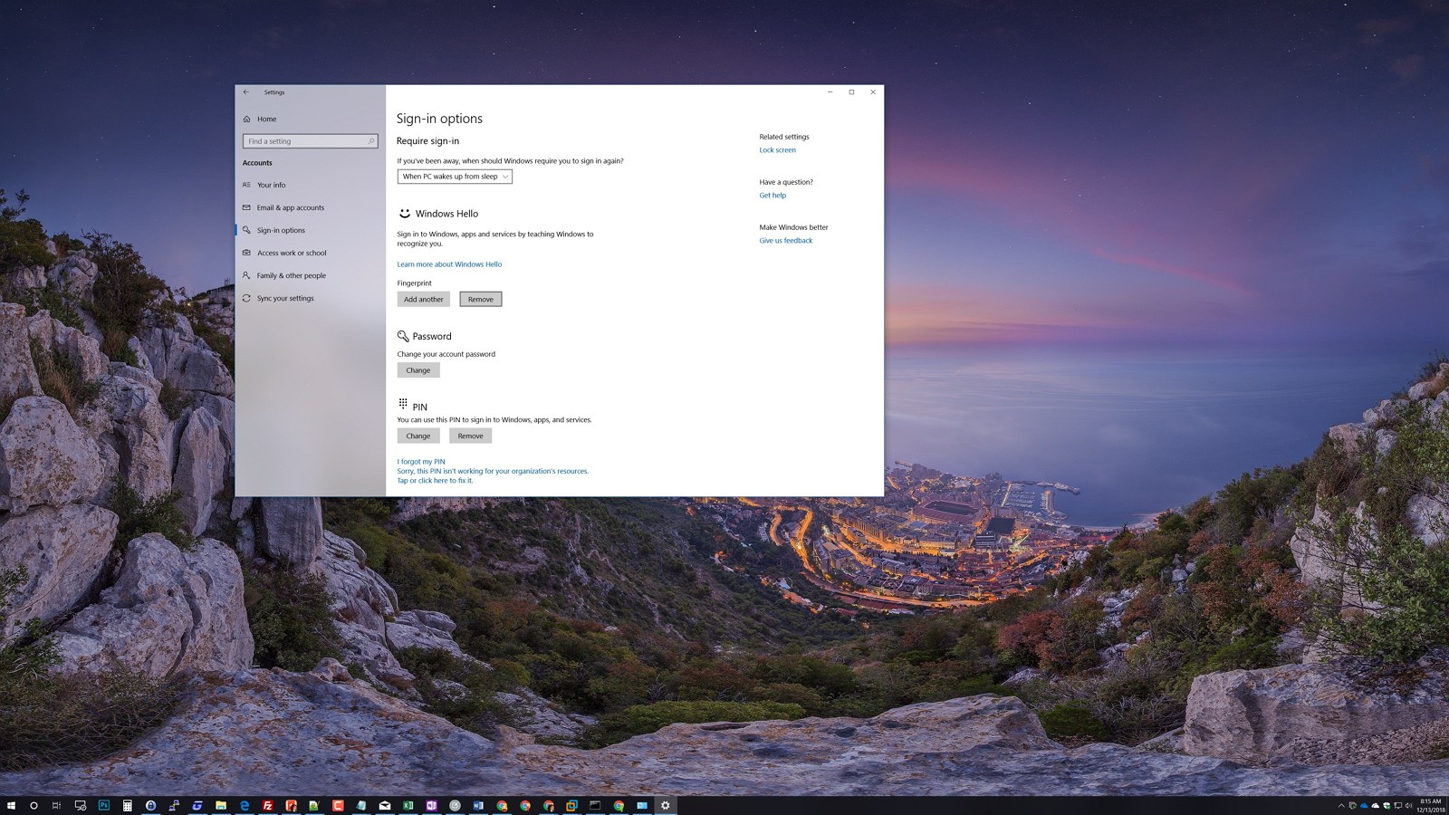Select "Access work or school" in sidebar
Viewport: 1449px width, 815px height.
click(x=290, y=253)
